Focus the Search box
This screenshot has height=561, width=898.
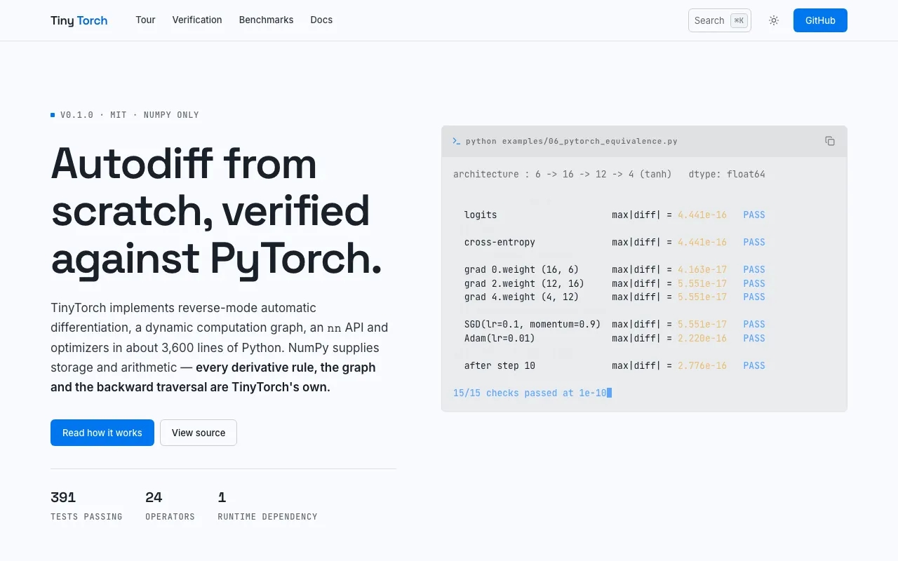pos(720,20)
